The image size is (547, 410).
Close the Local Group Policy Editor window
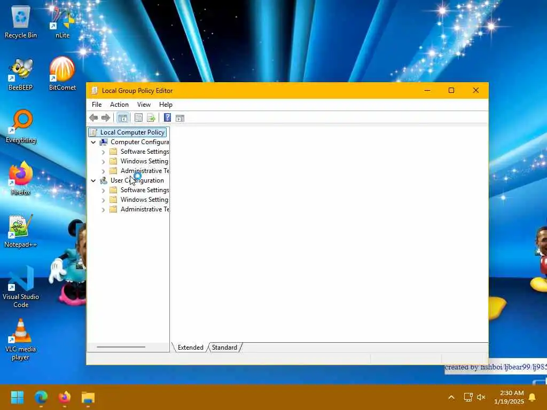tap(476, 90)
